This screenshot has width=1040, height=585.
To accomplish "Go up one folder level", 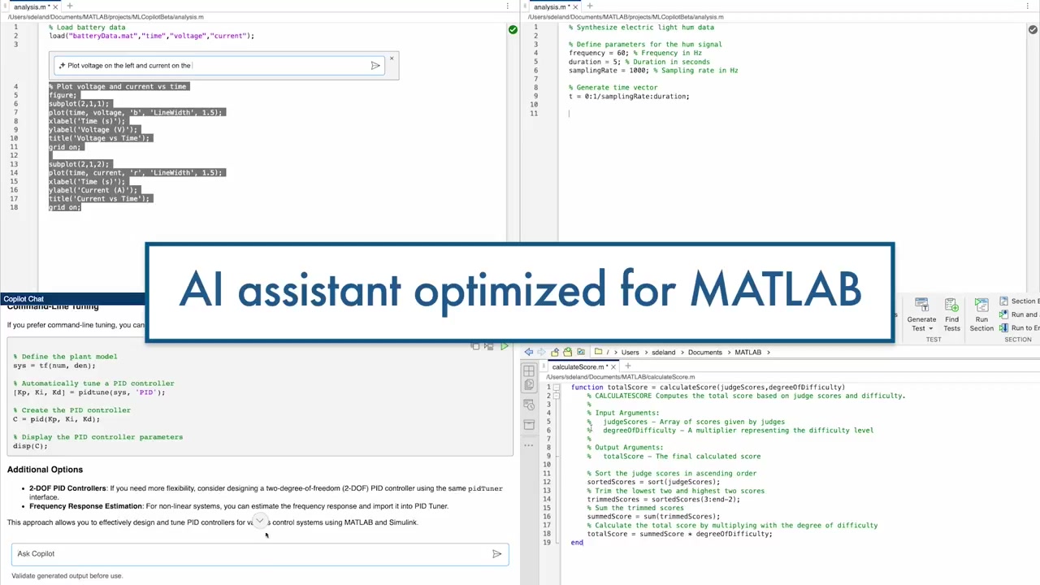I will (555, 352).
